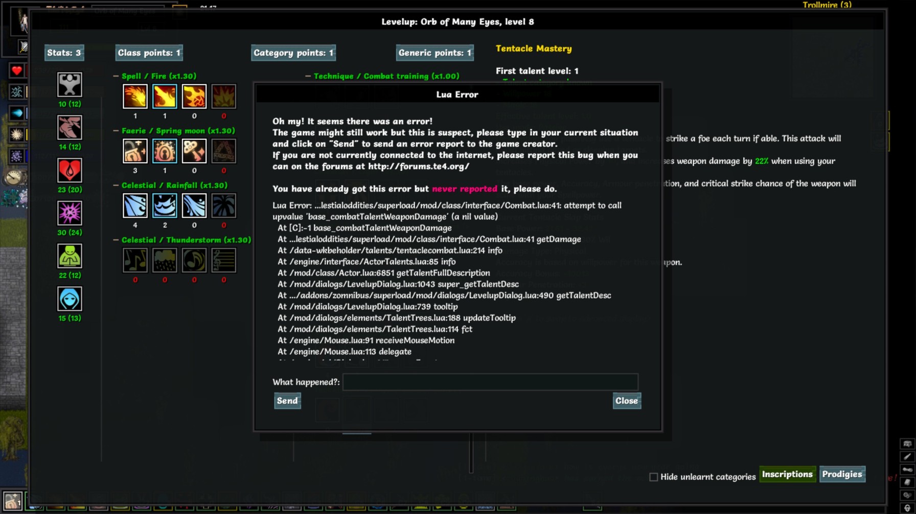The width and height of the screenshot is (916, 514).
Task: Select first Spell / Fire talent icon
Action: tap(135, 96)
